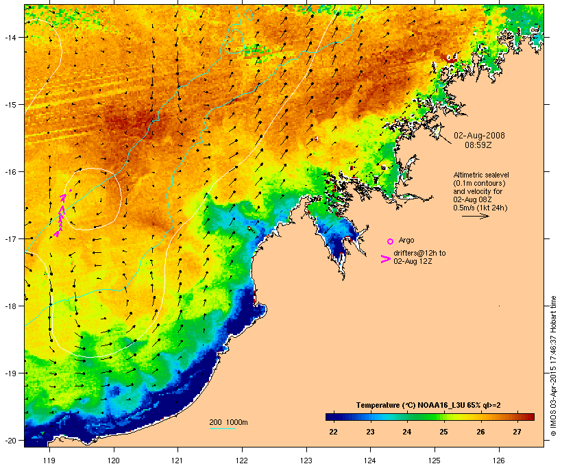The height and width of the screenshot is (466, 562).
Task: Click the latitude label -17
Action: (x=10, y=238)
